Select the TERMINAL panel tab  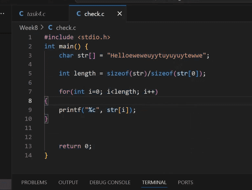coord(154,183)
